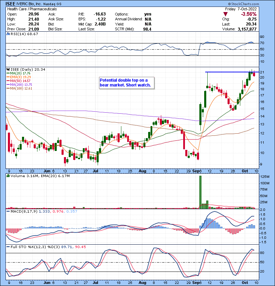This screenshot has height=286, width=275.
Task: Click the MA(50) 14.57 legend entry
Action: click(19, 81)
